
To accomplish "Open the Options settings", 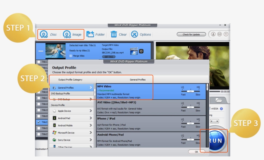I will tap(141, 35).
